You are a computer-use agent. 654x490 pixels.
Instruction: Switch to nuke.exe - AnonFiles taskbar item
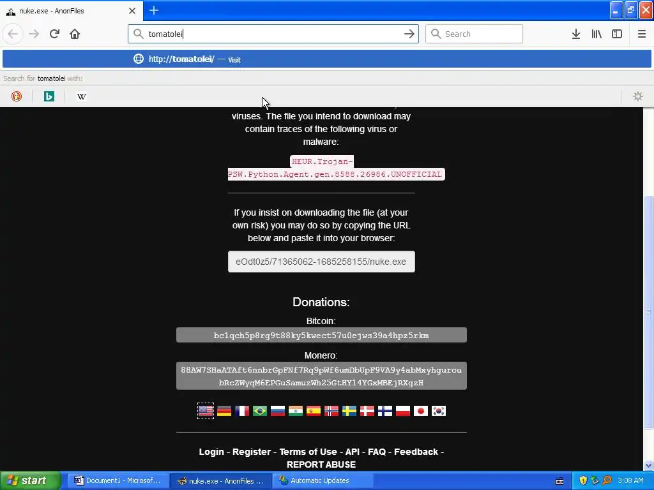click(x=221, y=480)
